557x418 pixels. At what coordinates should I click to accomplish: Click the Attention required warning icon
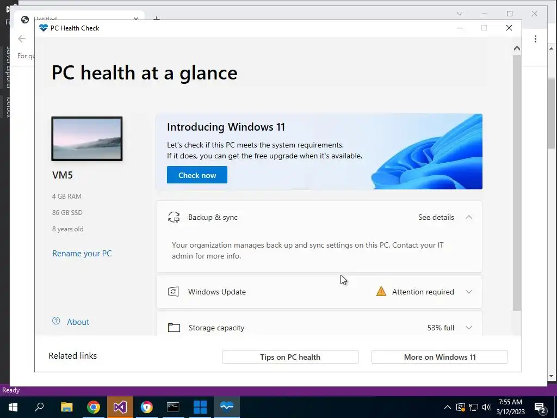[381, 292]
